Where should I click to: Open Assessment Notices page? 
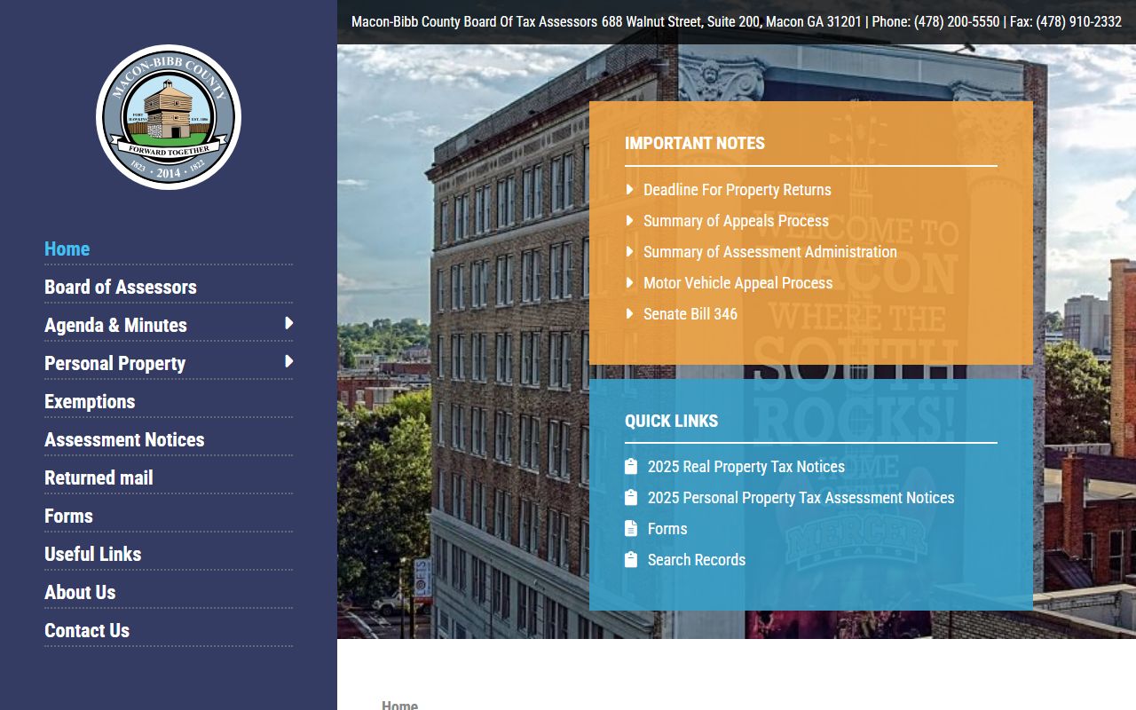click(124, 440)
